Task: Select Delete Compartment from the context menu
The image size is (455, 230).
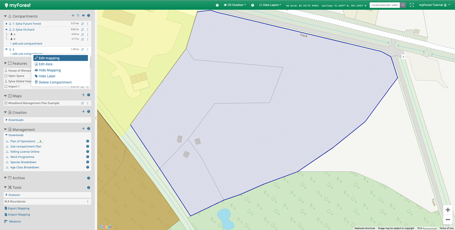Action: pos(55,82)
